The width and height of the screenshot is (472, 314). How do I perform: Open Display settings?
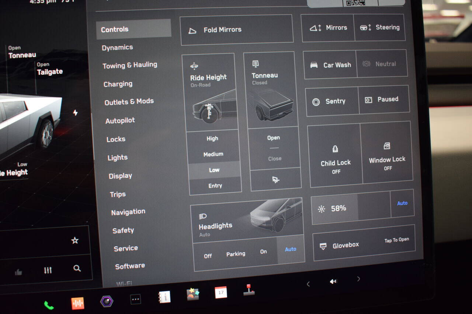click(120, 176)
